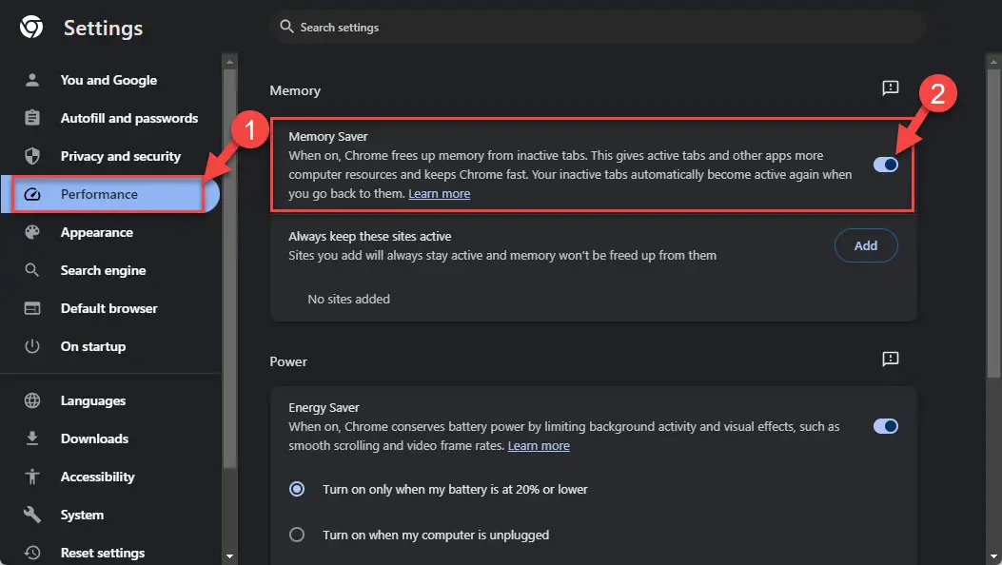Click the System wrench icon
Screen dimensions: 1002x565
coord(32,515)
